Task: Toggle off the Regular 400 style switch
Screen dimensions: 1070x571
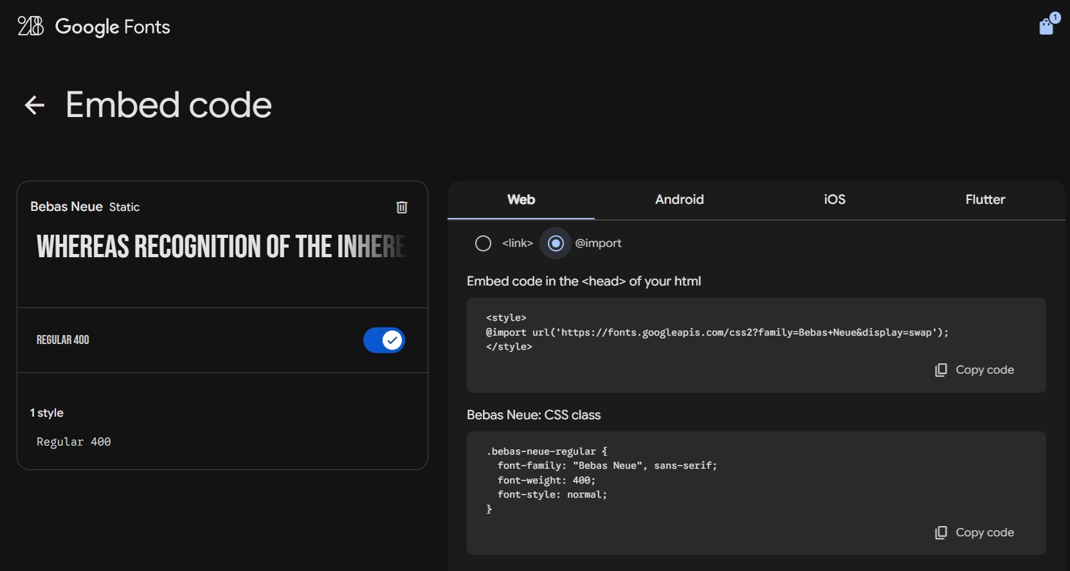Action: 384,340
